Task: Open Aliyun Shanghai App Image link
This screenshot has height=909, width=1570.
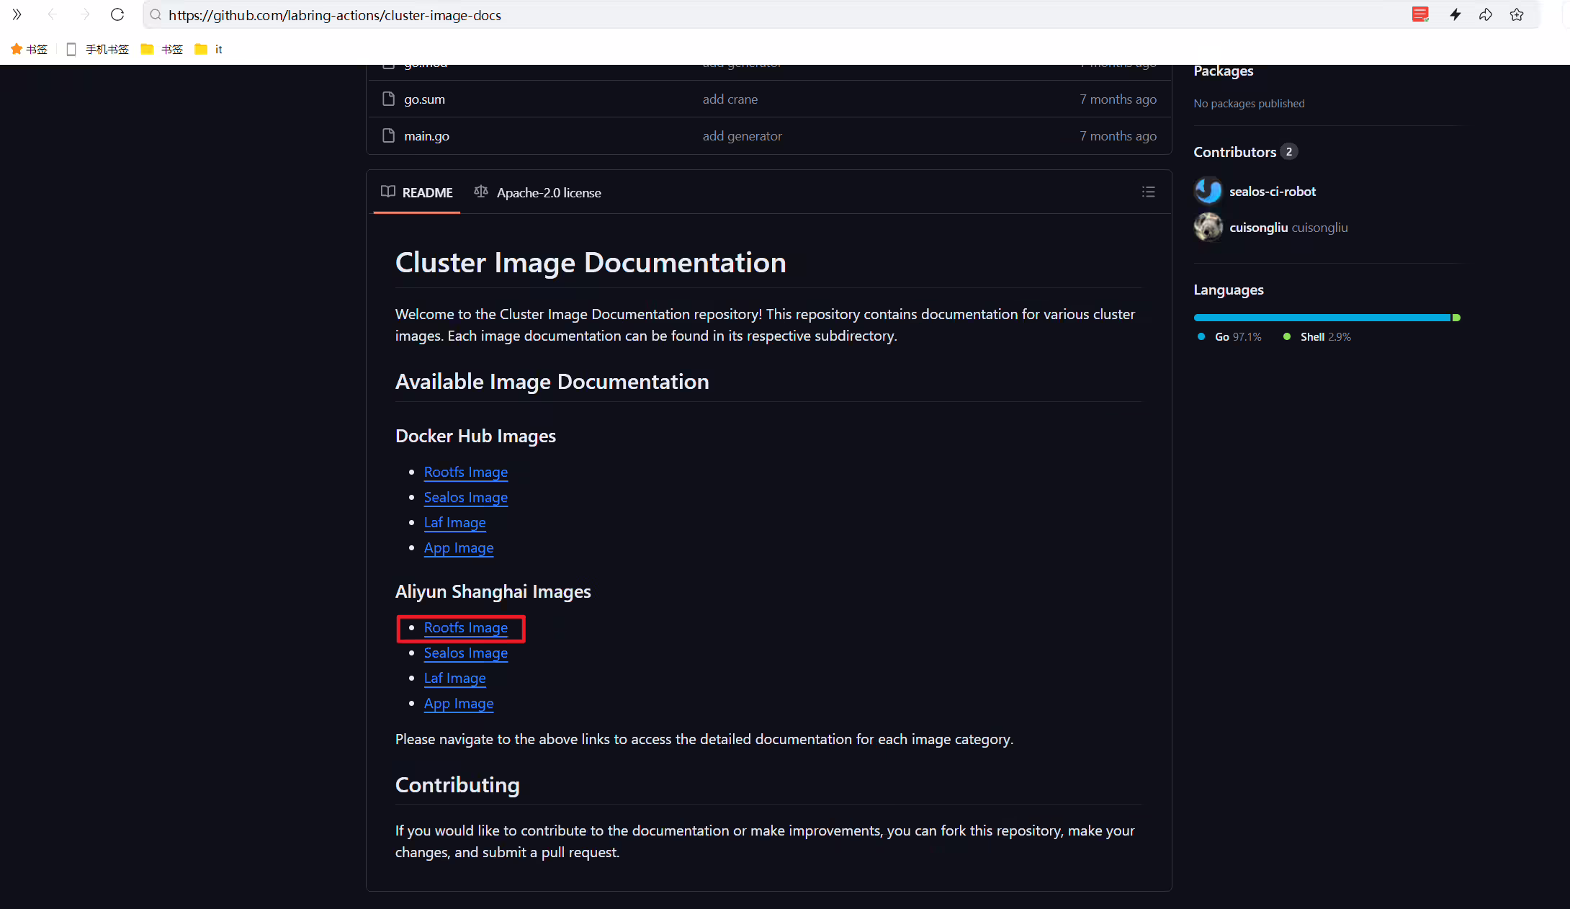Action: [459, 703]
